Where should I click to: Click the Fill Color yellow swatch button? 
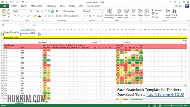(34, 16)
